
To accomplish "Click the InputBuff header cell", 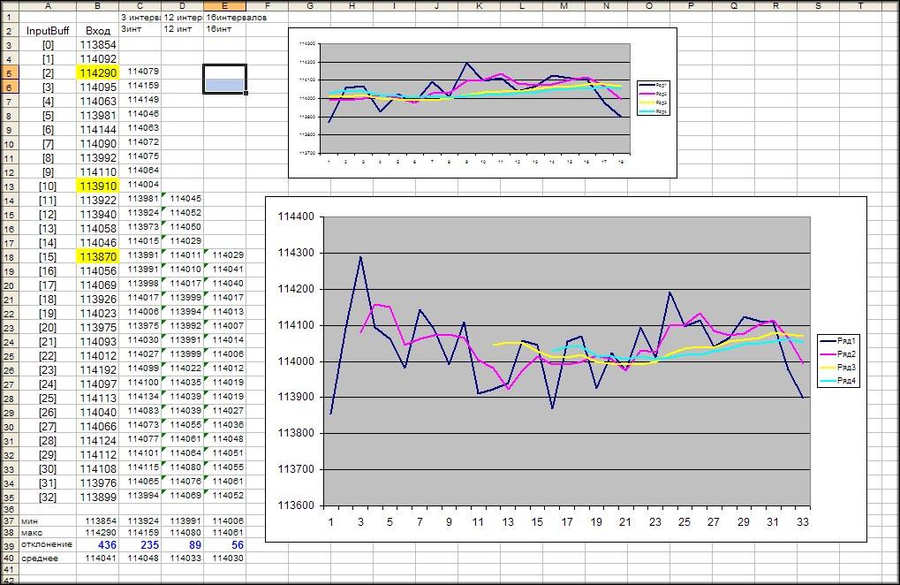I will coord(47,30).
